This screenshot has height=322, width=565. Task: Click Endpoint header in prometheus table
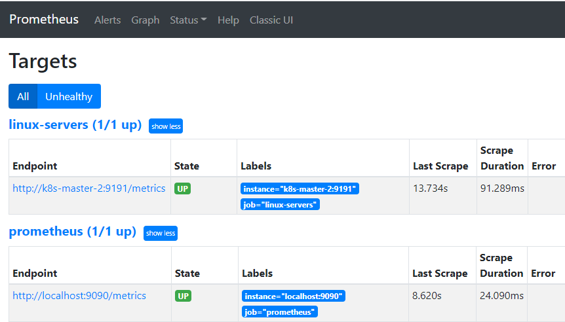pyautogui.click(x=35, y=274)
